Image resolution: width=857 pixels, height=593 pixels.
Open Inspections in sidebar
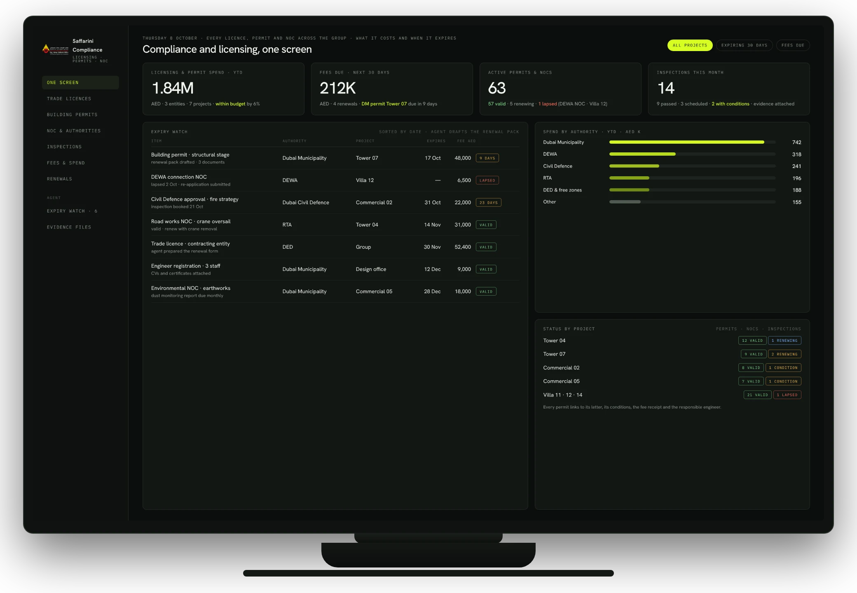(80, 147)
